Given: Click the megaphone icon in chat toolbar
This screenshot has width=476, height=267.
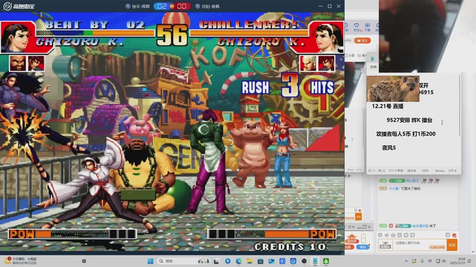Looking at the screenshot, I should click(386, 235).
